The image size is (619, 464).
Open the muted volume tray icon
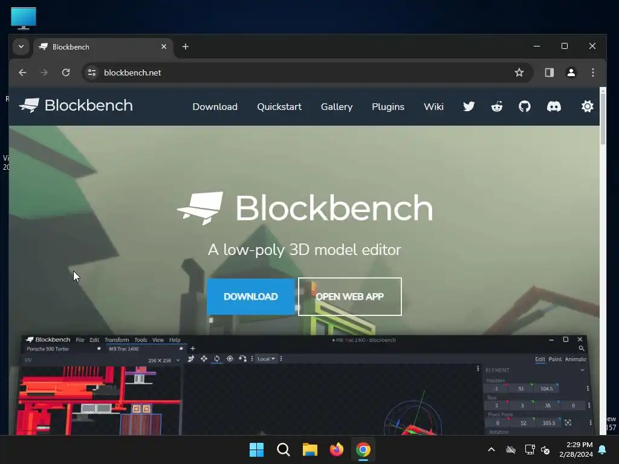pos(545,449)
